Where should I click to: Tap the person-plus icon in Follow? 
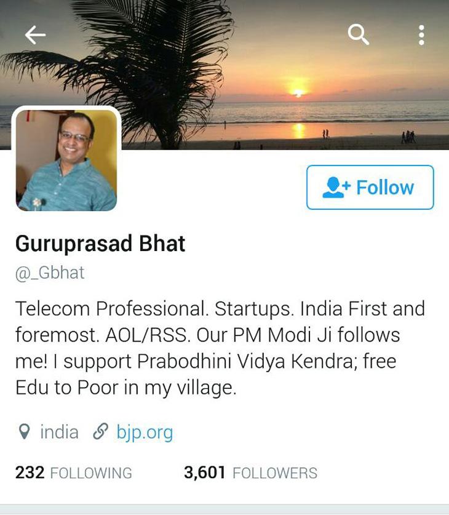[x=336, y=187]
